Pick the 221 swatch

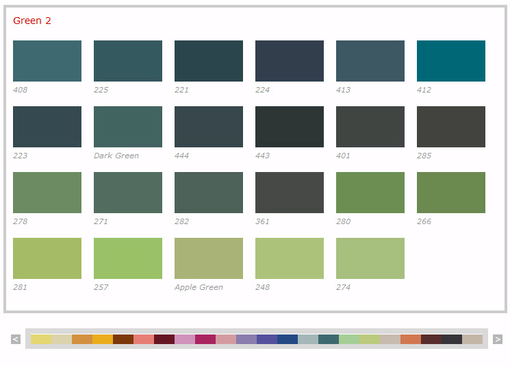[x=209, y=61]
